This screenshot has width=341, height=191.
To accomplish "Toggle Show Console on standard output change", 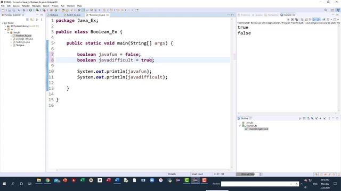I will (314, 20).
